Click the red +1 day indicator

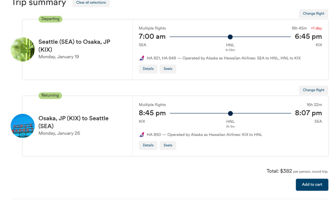(x=316, y=28)
